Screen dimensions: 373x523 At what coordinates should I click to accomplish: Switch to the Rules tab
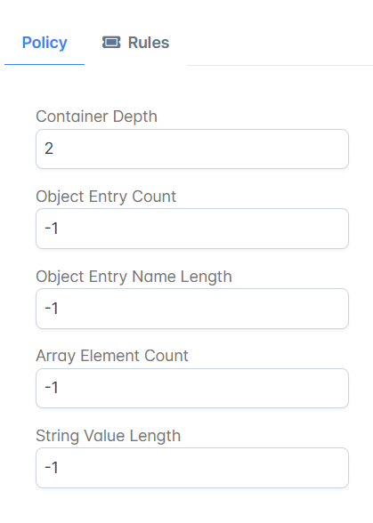point(135,43)
